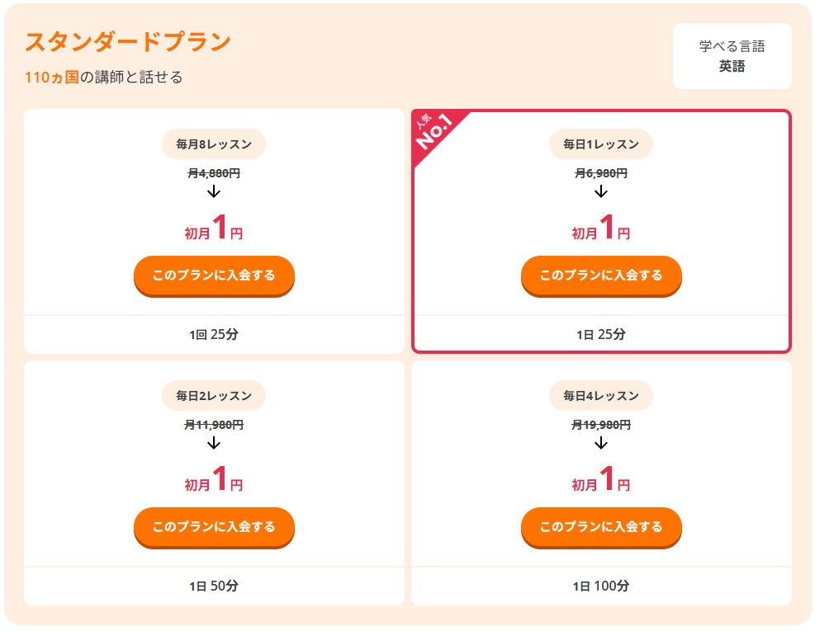Select the 毎日2レッスン plan label

point(214,396)
